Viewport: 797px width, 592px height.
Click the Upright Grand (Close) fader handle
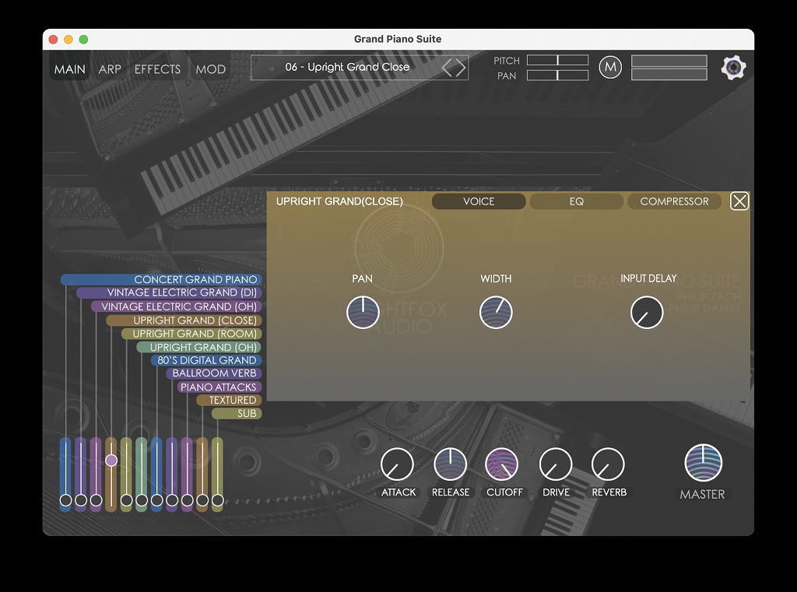(x=111, y=461)
